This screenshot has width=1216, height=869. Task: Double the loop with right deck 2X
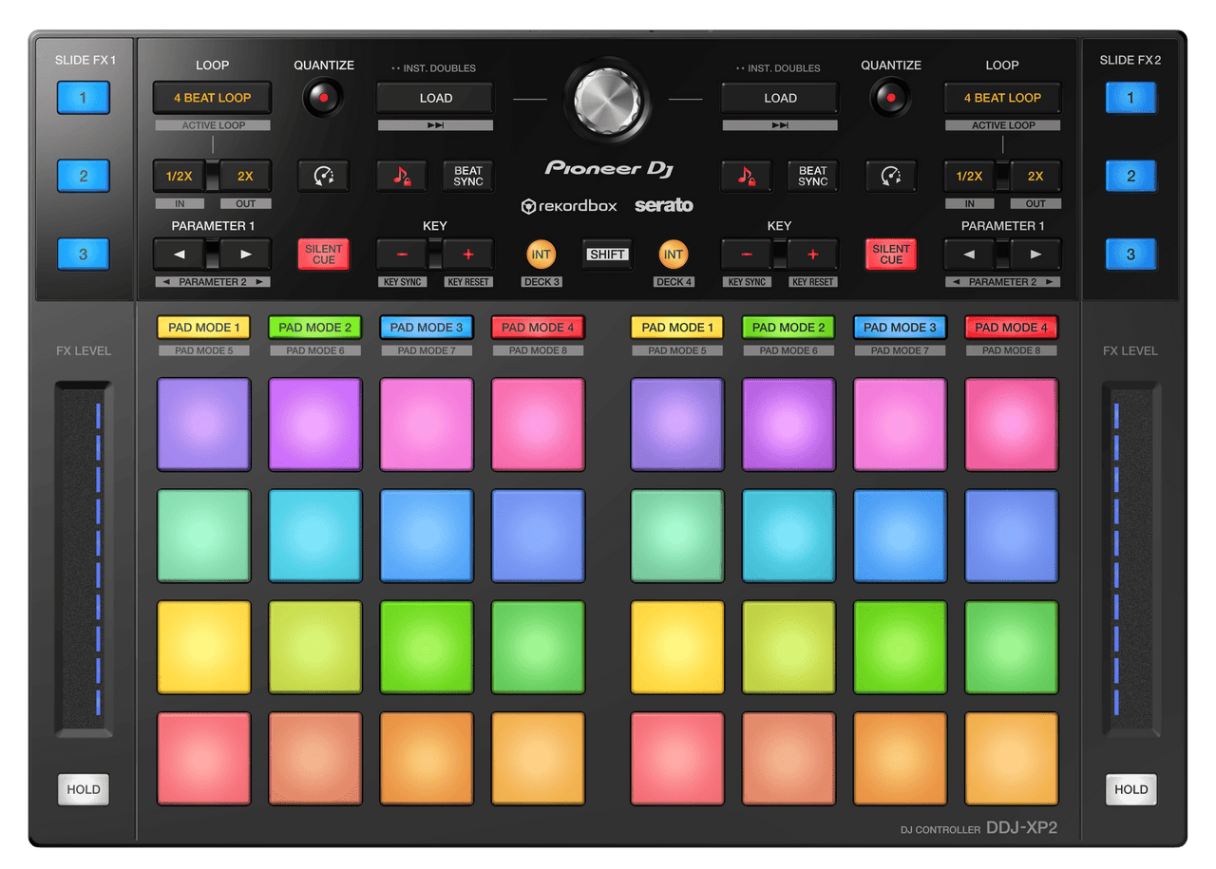click(1035, 176)
